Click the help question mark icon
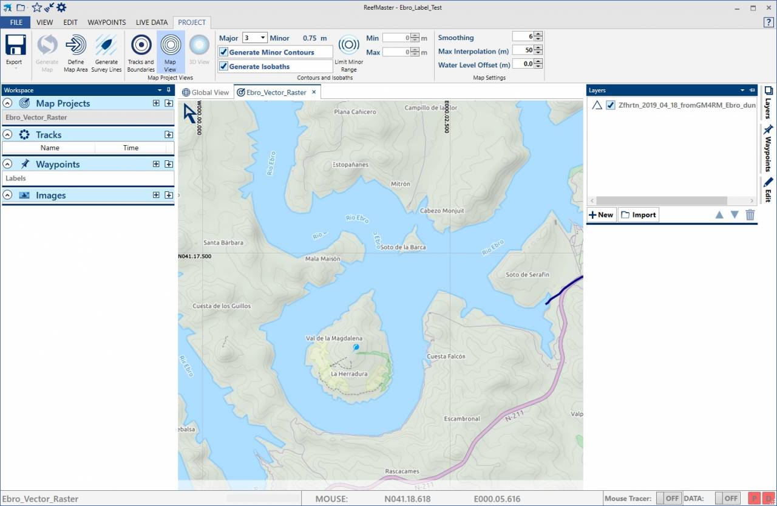This screenshot has height=506, width=777. click(768, 22)
